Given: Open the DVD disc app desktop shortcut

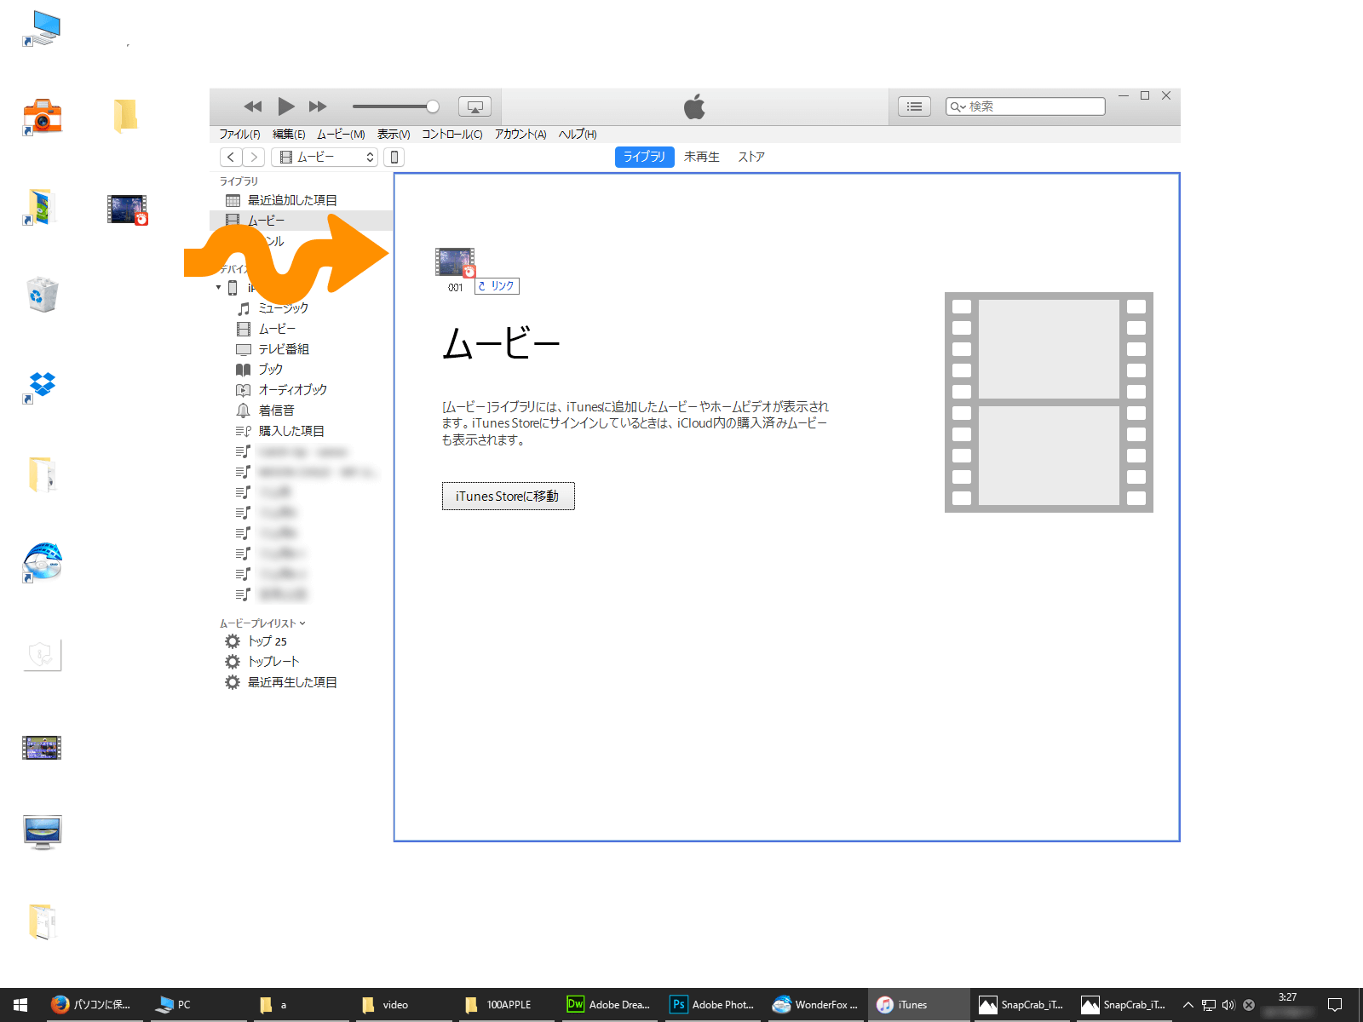Looking at the screenshot, I should tap(42, 562).
